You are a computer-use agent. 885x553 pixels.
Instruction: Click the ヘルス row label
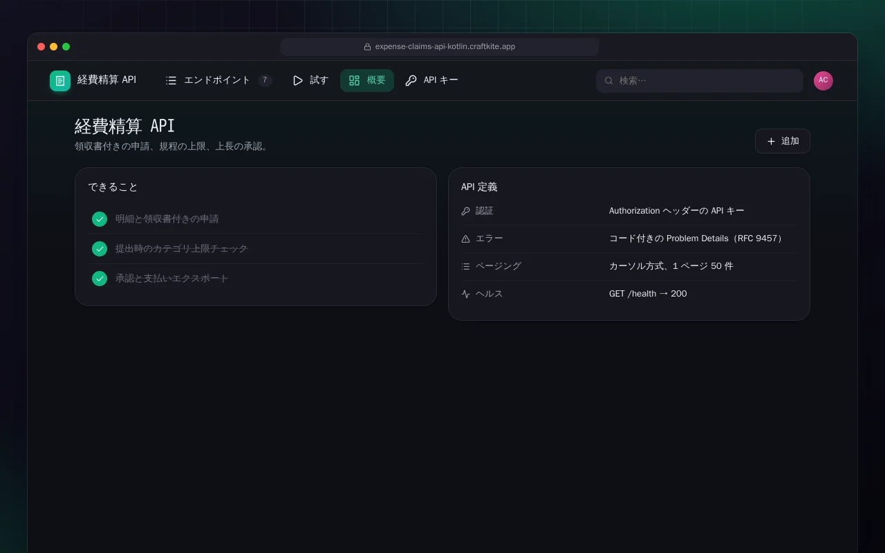(490, 294)
